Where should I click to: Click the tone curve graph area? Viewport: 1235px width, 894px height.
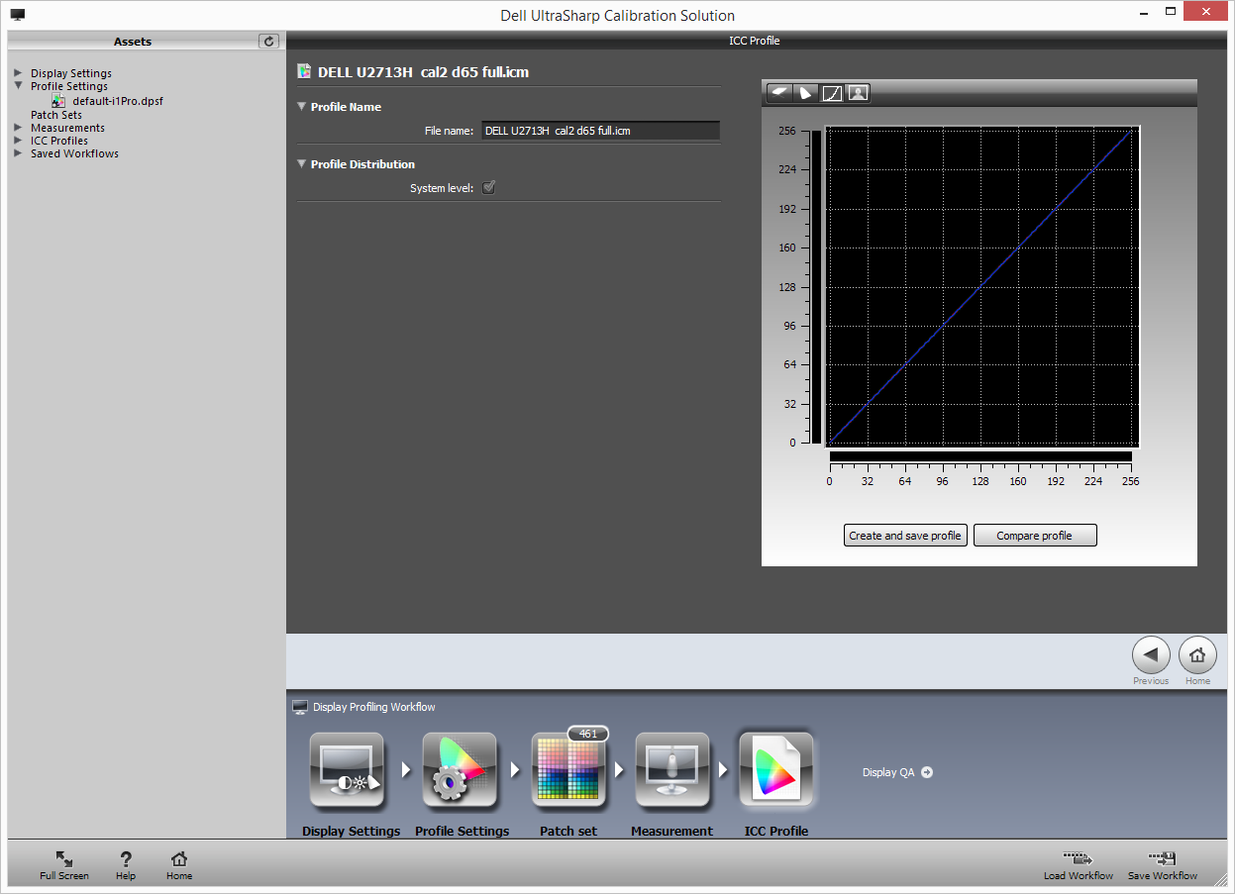[x=982, y=286]
